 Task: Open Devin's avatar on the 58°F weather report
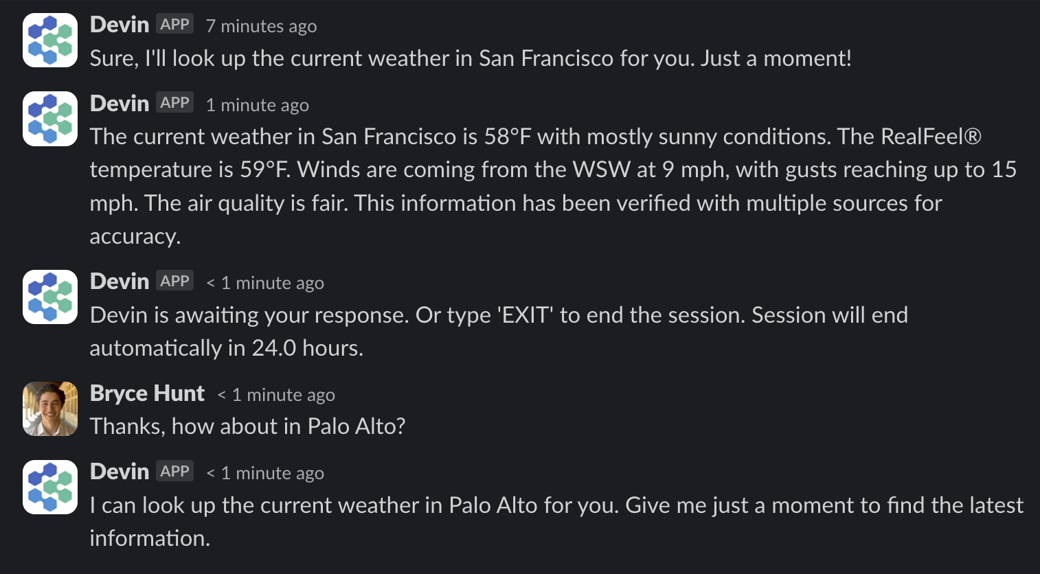coord(50,119)
